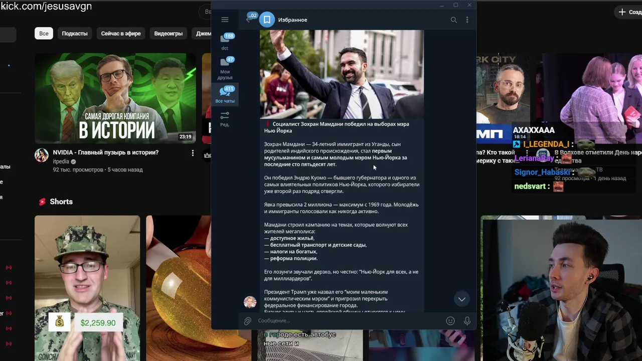
Task: Click the Создать create button on YouTube
Action: tap(629, 12)
